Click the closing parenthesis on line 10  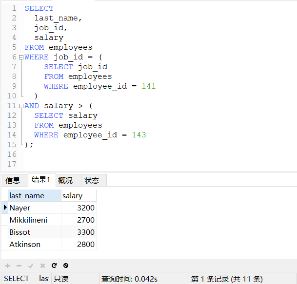point(36,96)
